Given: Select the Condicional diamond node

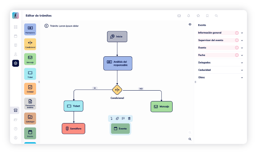Looking at the screenshot, I should pyautogui.click(x=117, y=90).
